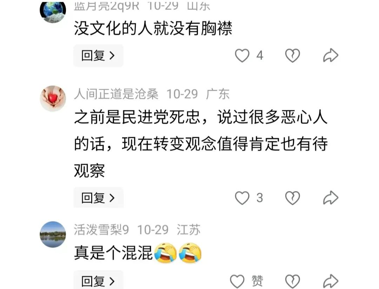Like the comment by 人间正道是沧桑

tap(242, 198)
